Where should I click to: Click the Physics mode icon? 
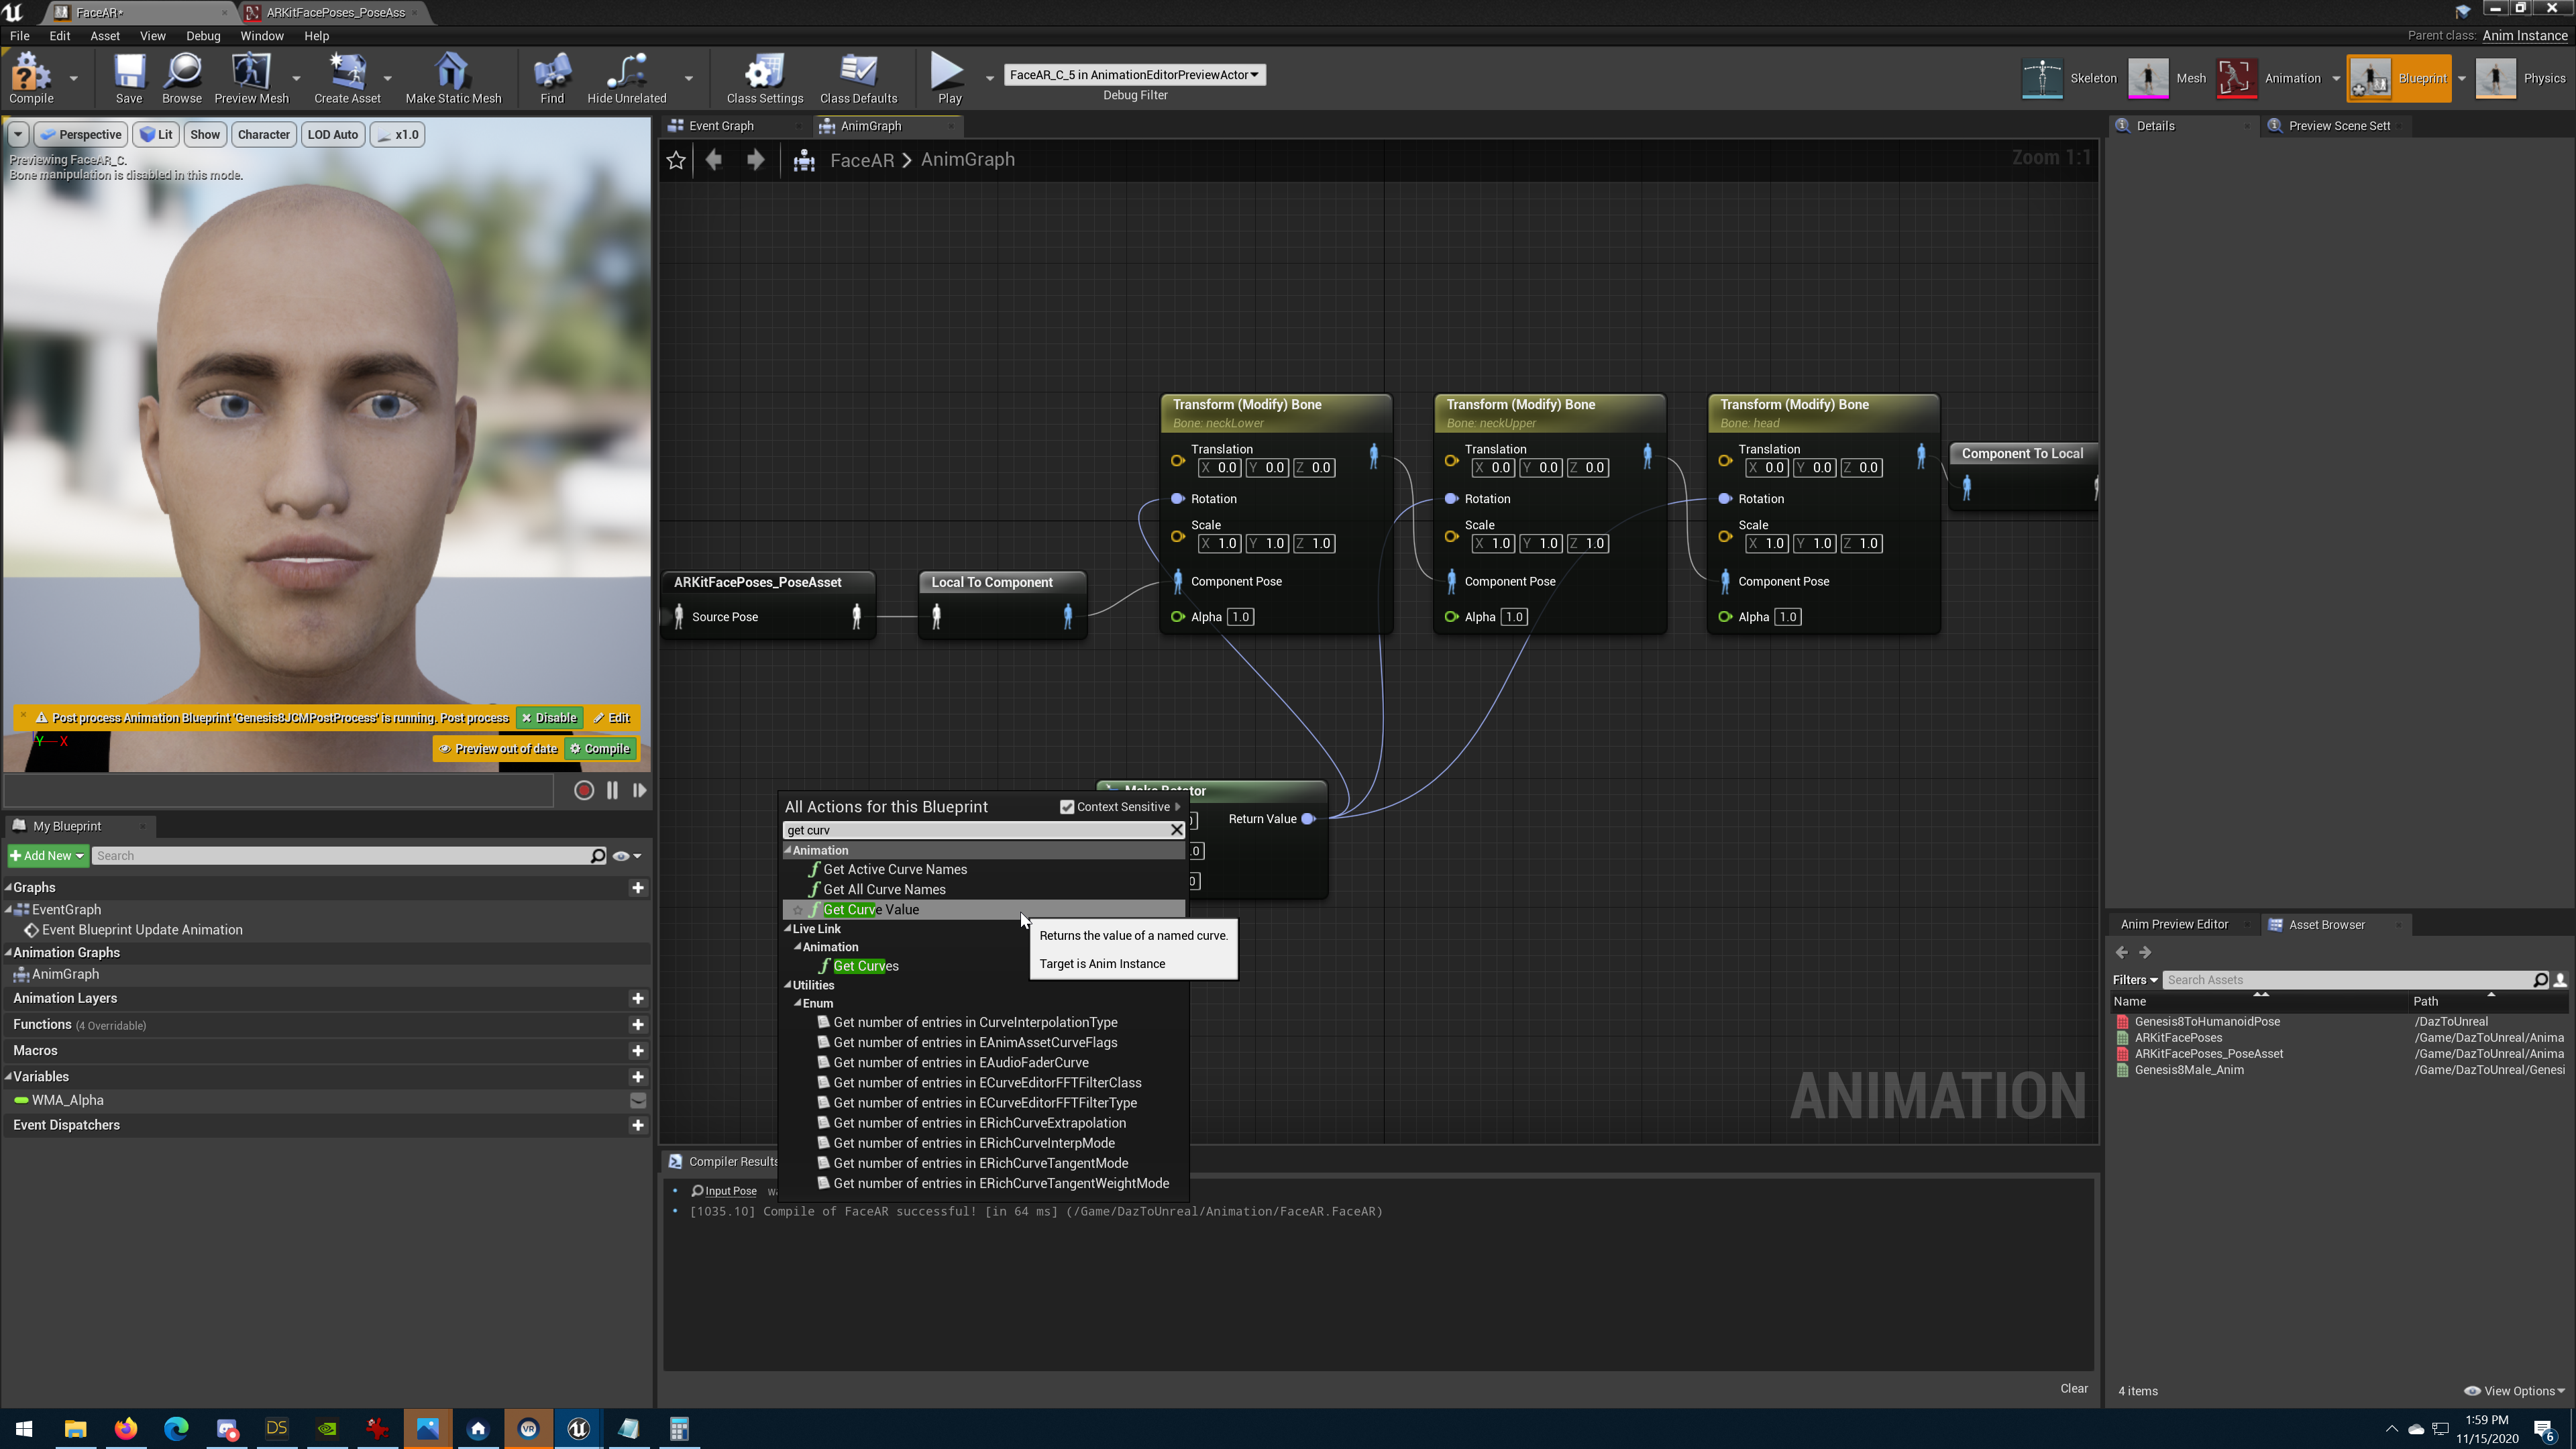coord(2495,76)
